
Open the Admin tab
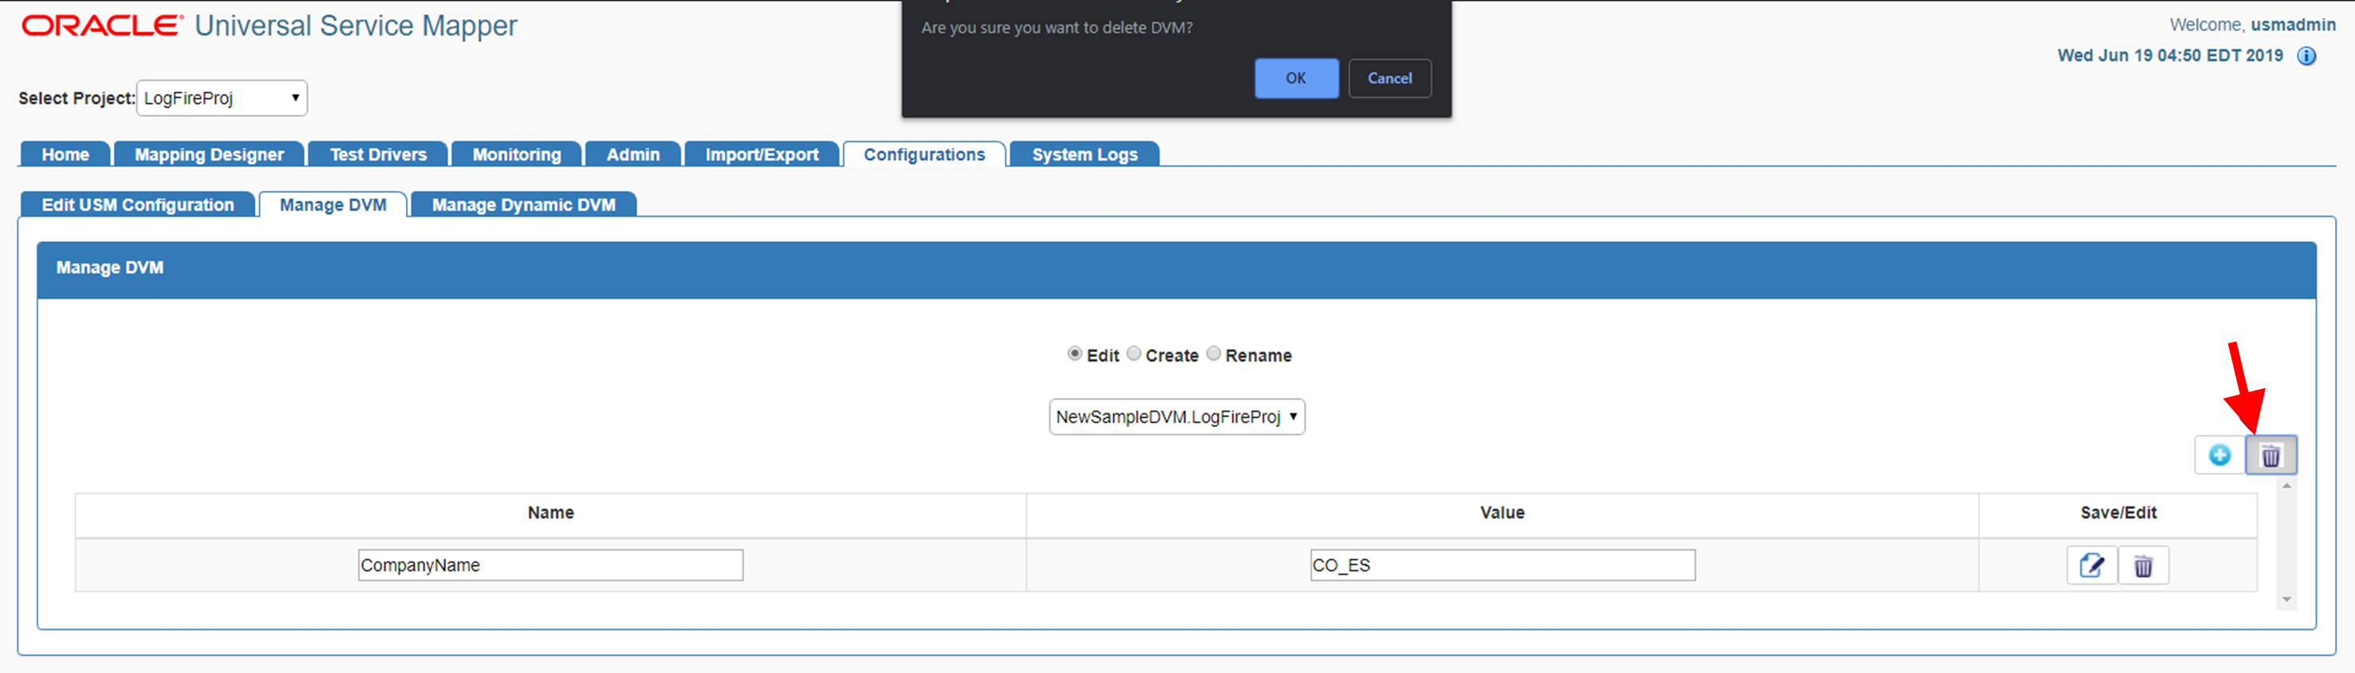[x=632, y=155]
